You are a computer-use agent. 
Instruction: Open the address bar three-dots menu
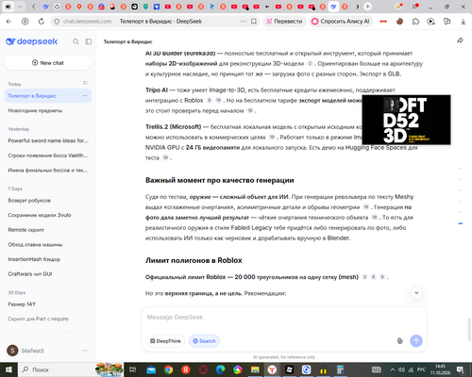tap(244, 22)
